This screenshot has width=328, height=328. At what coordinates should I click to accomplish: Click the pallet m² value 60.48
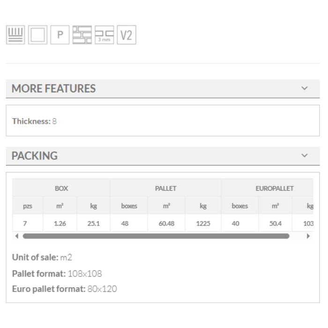[x=166, y=224]
